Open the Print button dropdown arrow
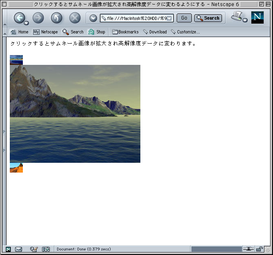Viewport: 273px width, 255px height. pyautogui.click(x=245, y=20)
